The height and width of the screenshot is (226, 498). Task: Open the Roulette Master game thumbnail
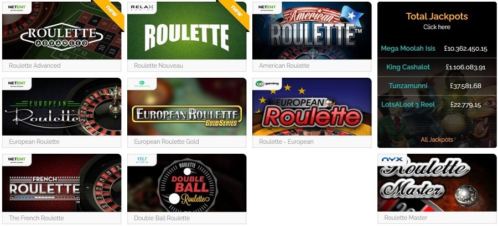tap(437, 182)
